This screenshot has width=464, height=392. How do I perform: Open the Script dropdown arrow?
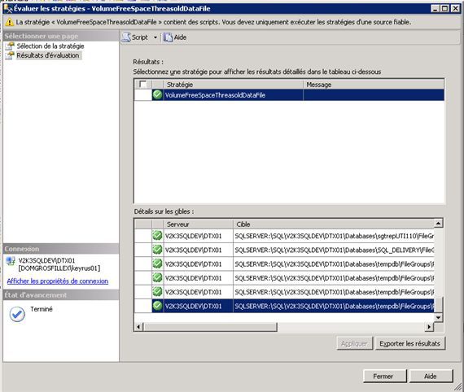(x=155, y=37)
